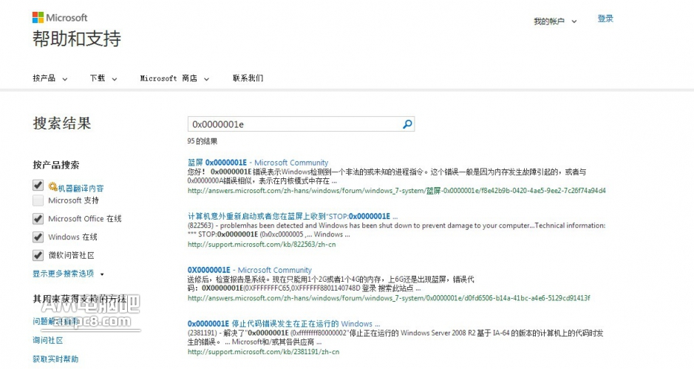The height and width of the screenshot is (369, 694).
Task: Click the 95 的结果 result count
Action: [203, 141]
